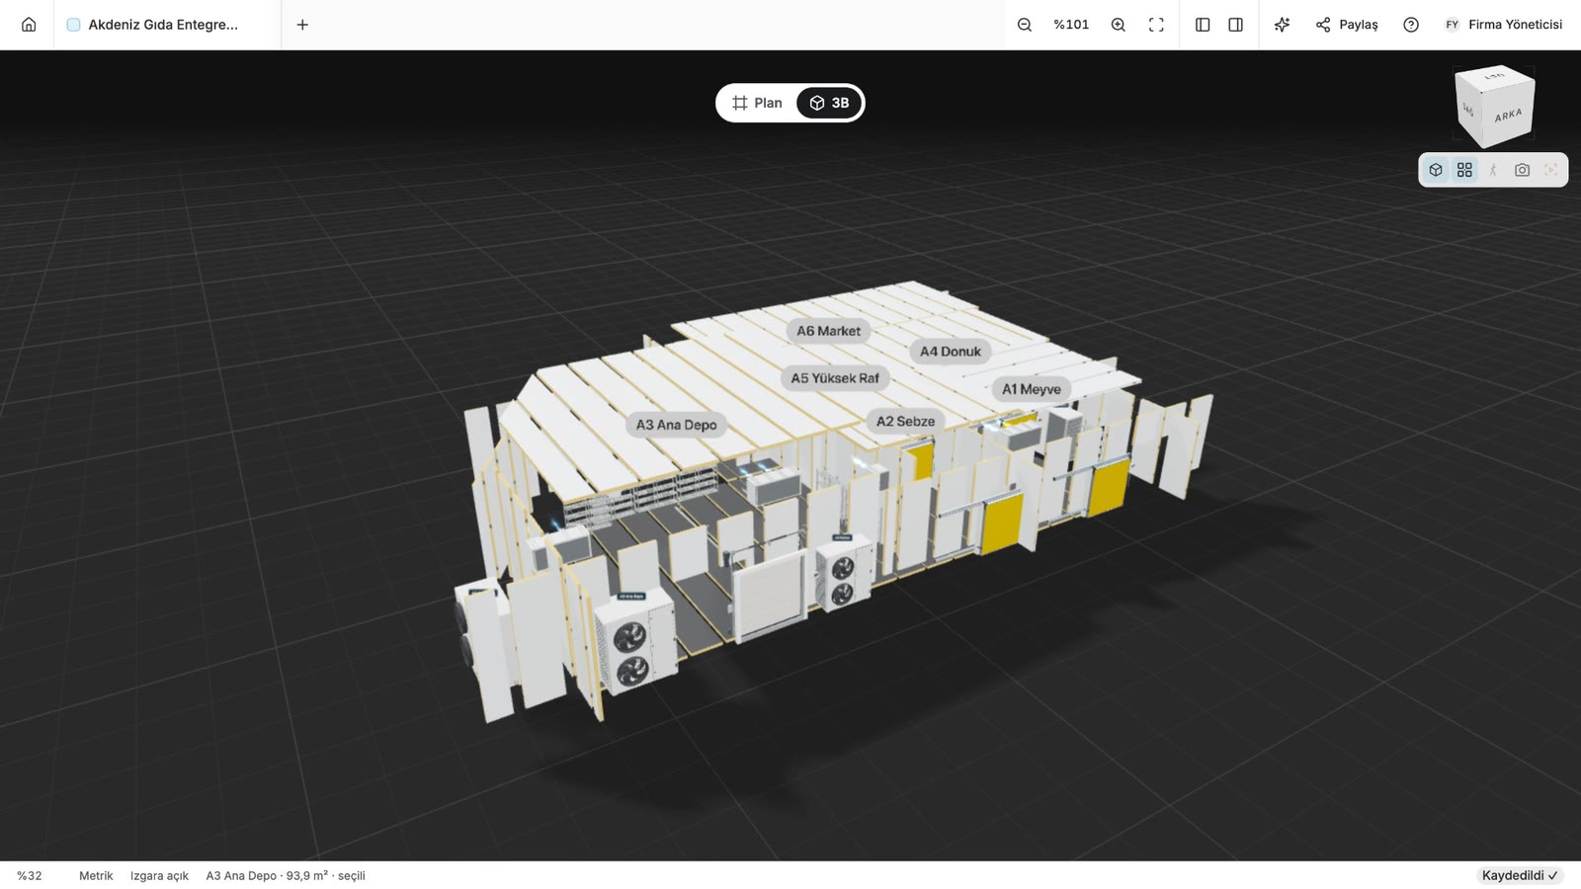Activate the walk-through person mode

click(x=1493, y=170)
